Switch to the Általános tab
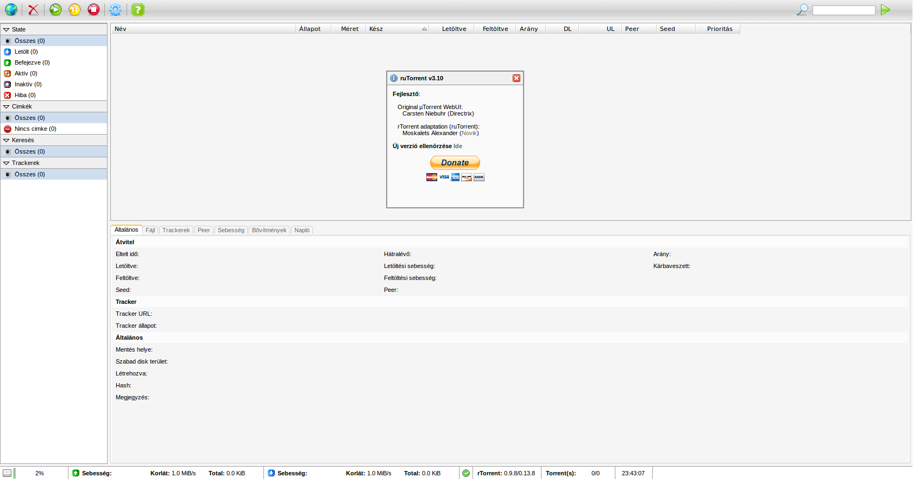Screen dimensions: 913x484 click(127, 230)
